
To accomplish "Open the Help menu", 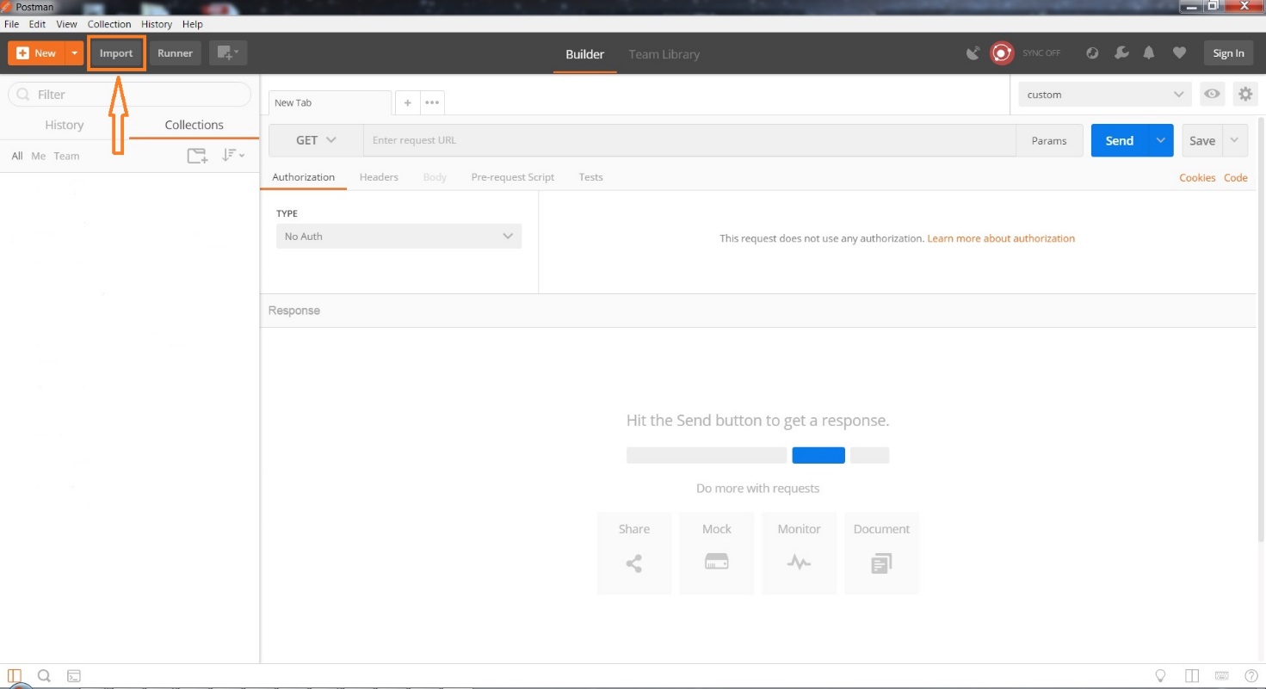I will [192, 24].
